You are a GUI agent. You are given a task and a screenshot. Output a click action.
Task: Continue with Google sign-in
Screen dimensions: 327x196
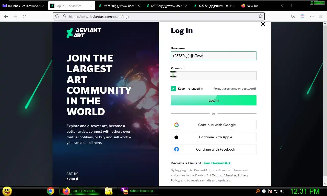point(214,125)
